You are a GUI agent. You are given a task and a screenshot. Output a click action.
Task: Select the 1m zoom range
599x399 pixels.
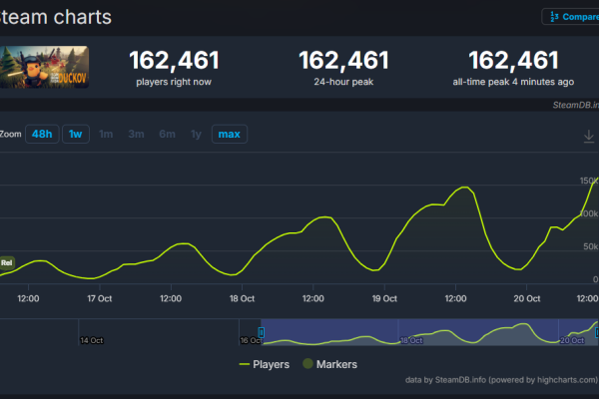point(106,134)
